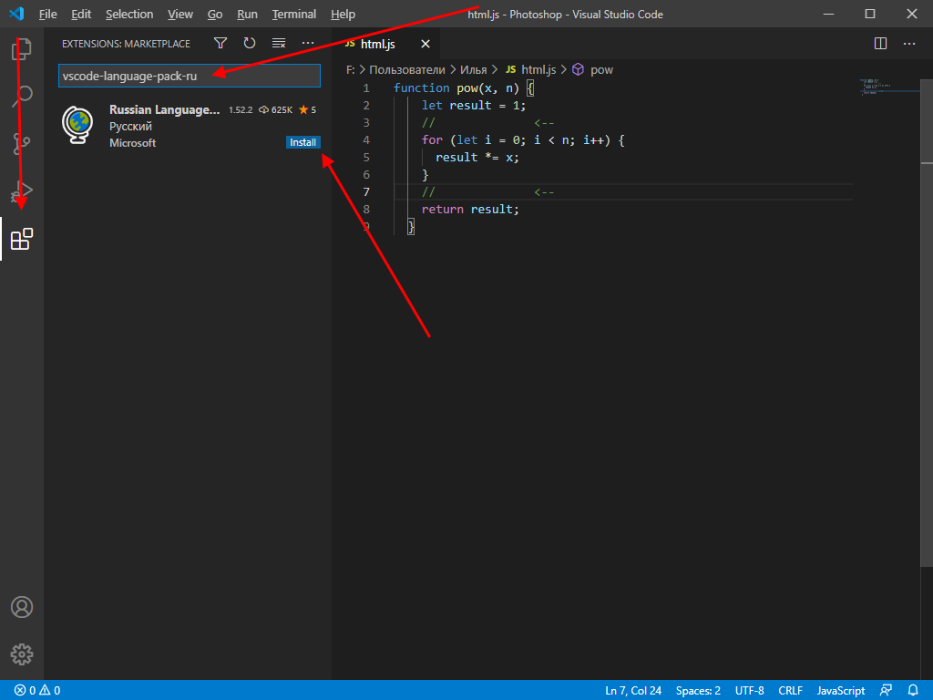Open the Source Control view
Image resolution: width=933 pixels, height=700 pixels.
(x=21, y=143)
